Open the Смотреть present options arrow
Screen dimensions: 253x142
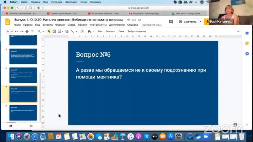(200, 22)
